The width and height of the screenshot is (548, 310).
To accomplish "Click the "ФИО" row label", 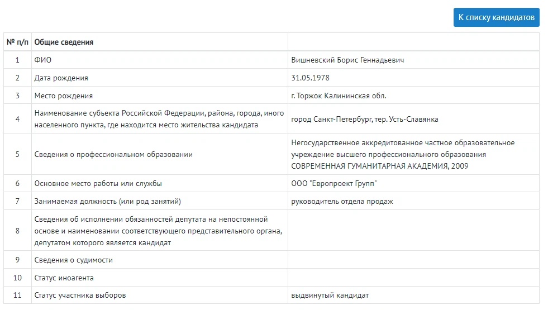I will pos(42,60).
